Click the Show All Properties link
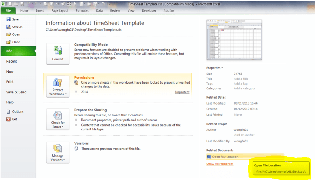Screen dimensions: 315x180 (220, 164)
